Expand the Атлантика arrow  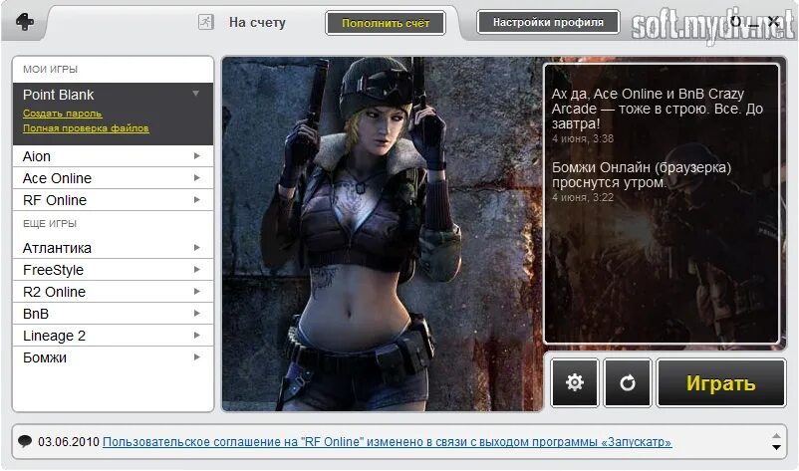coord(196,248)
